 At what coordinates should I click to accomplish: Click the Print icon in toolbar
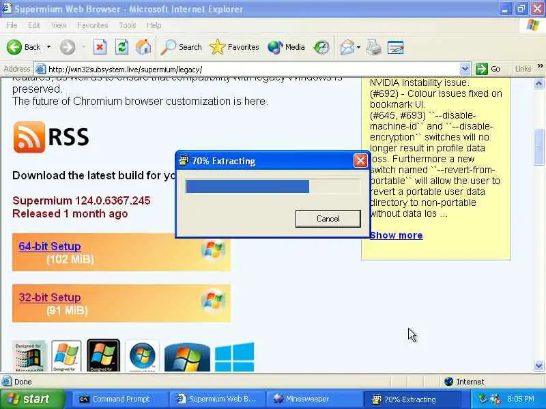[373, 47]
